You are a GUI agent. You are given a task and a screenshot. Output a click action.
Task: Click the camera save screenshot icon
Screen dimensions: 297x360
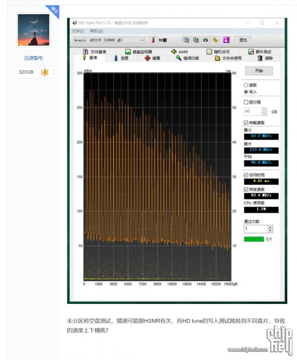(x=205, y=40)
